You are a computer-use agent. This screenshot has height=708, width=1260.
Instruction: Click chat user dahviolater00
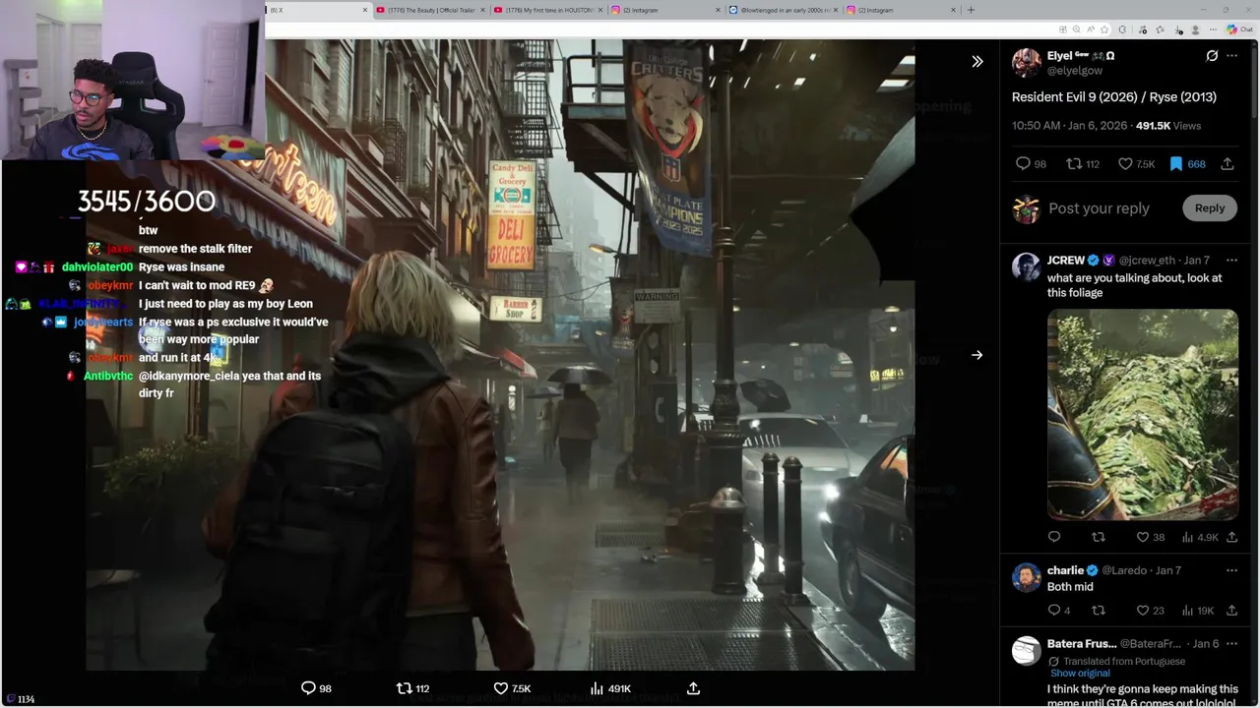click(97, 267)
